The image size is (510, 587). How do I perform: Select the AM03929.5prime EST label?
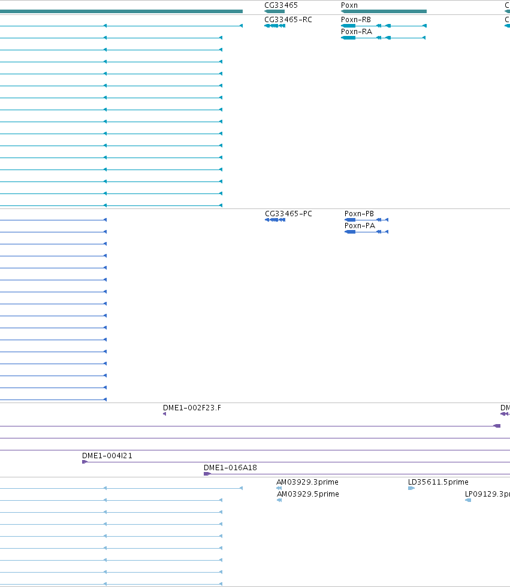pos(308,494)
